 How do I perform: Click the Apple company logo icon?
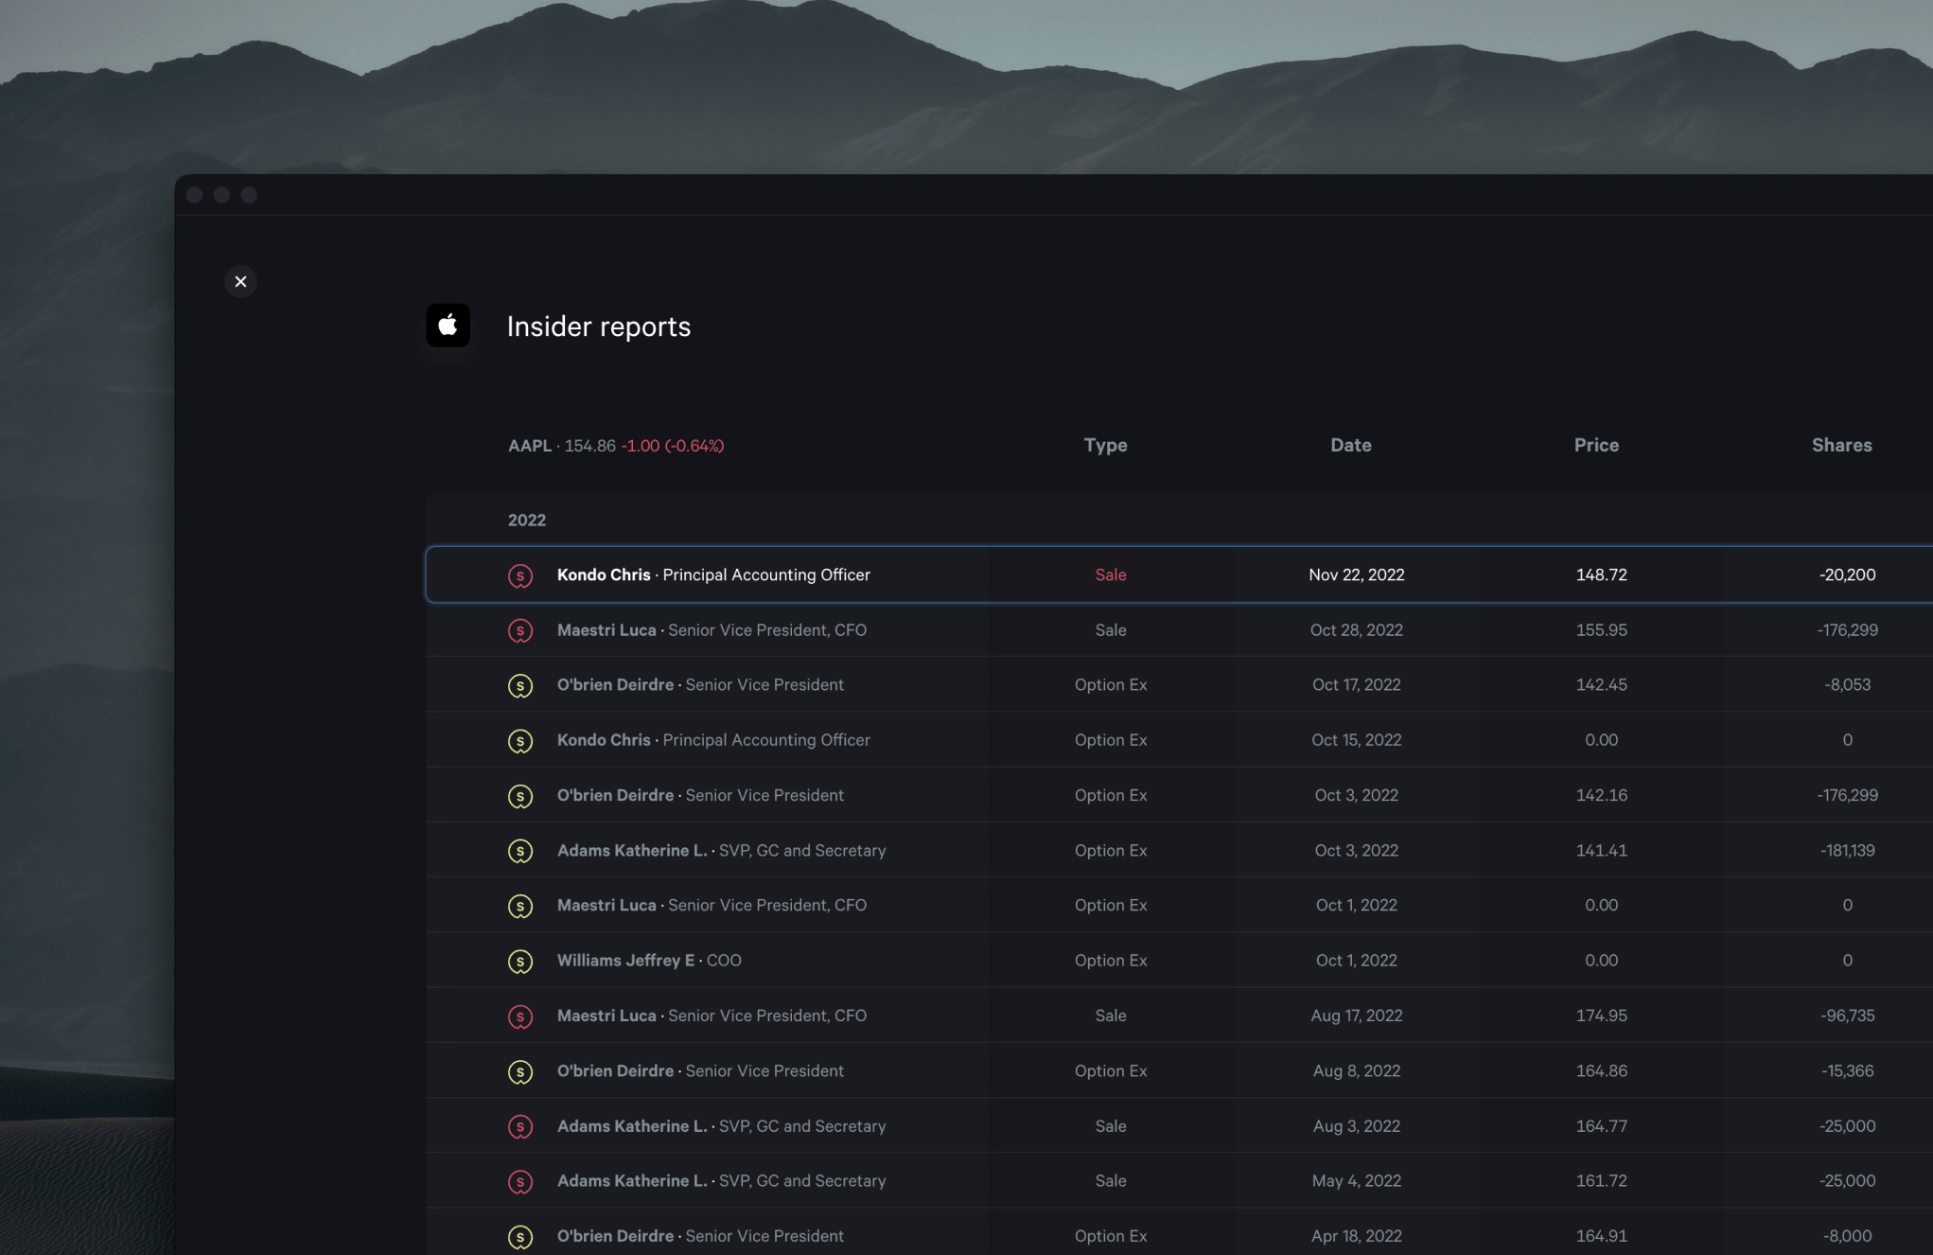click(x=448, y=326)
